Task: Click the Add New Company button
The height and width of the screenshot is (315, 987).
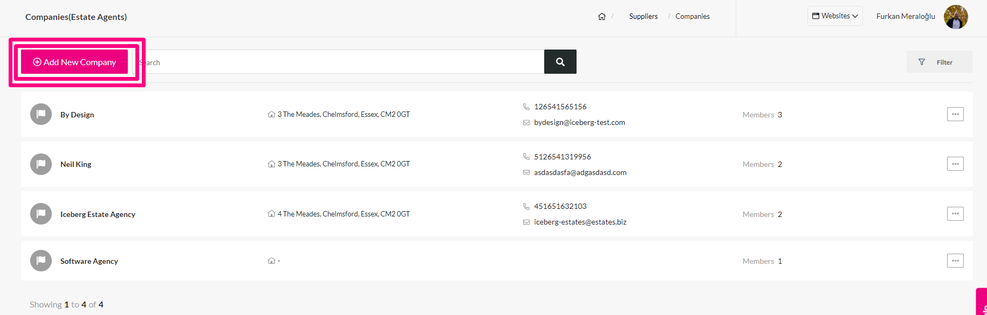Action: [74, 62]
